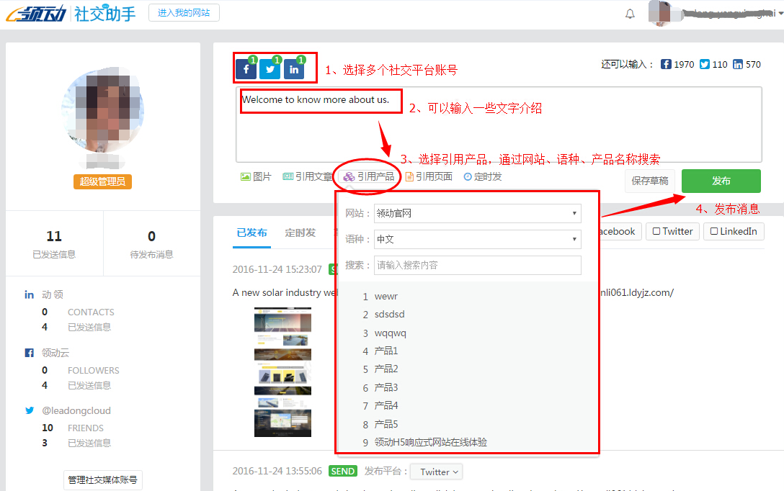Click the 进入我的网站 button
The width and height of the screenshot is (784, 491).
[x=184, y=13]
